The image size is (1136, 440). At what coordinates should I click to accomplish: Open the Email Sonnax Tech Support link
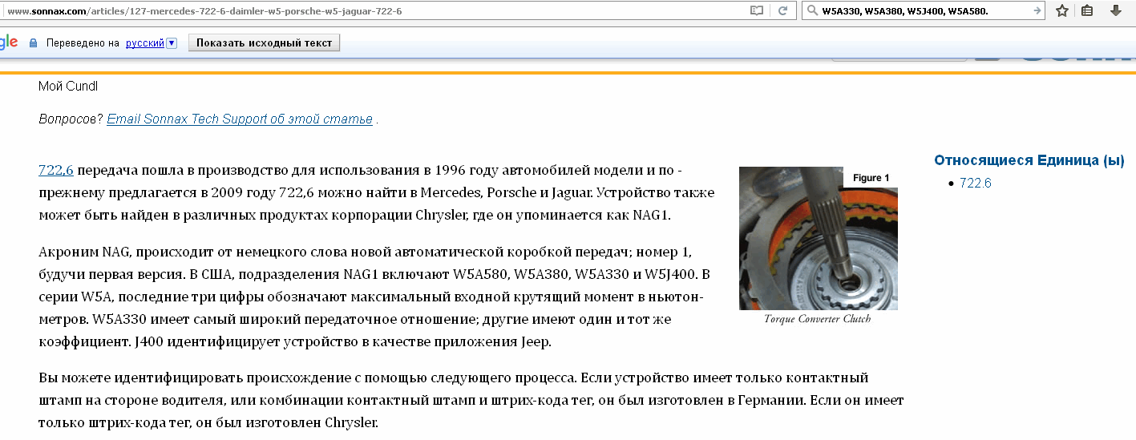(240, 119)
